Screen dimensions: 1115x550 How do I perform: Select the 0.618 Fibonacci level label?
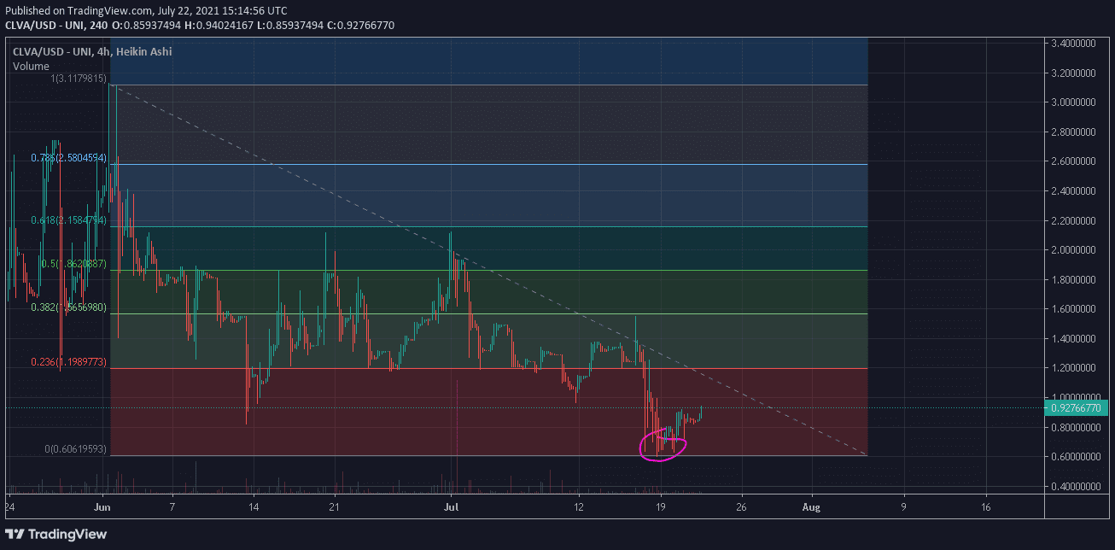[x=68, y=221]
